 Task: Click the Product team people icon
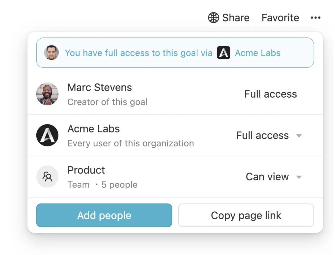click(47, 176)
